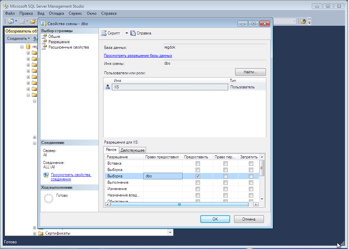The image size is (349, 249).
Task: Open the Соединить dropdown in Object Explorer
Action: tap(29, 38)
